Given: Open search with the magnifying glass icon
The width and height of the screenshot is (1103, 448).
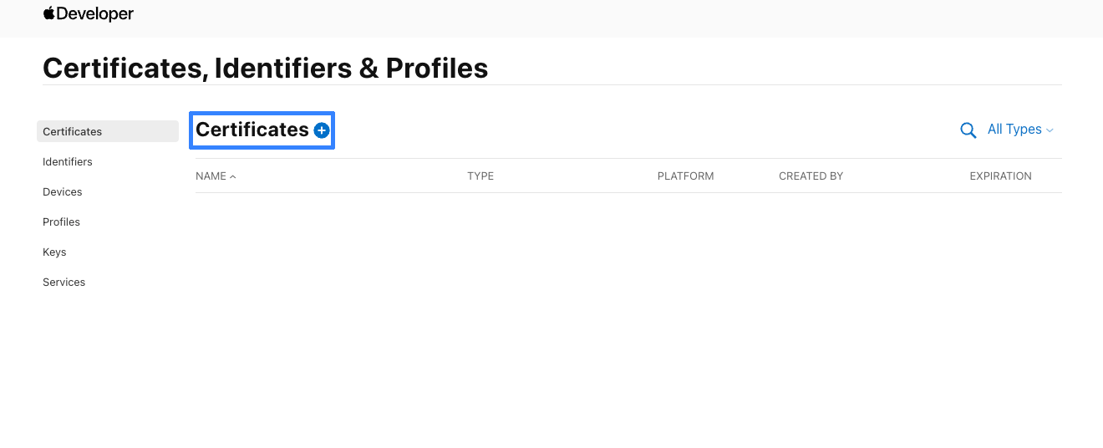Looking at the screenshot, I should pos(968,130).
